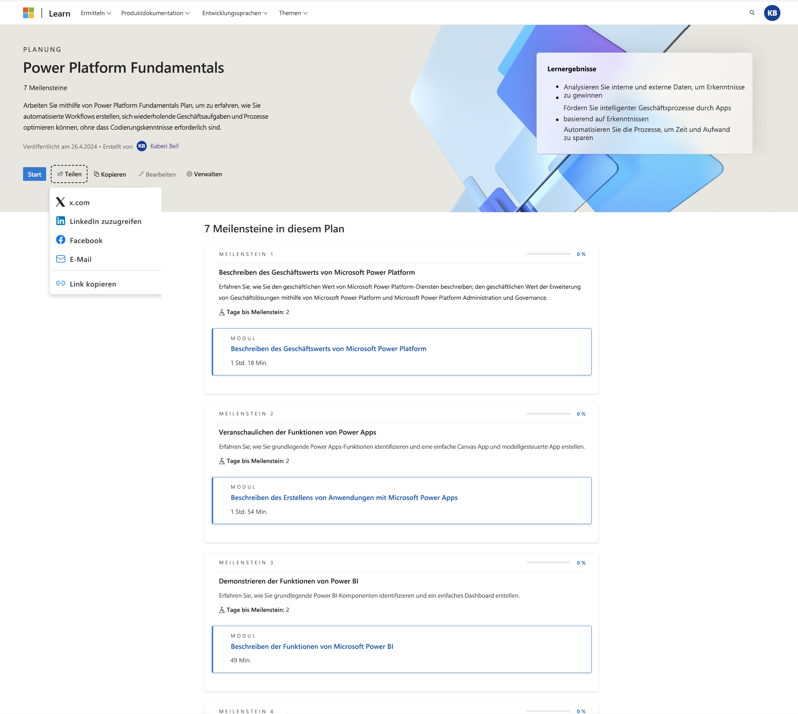Click the Kopieren (Copy) icon button
Screen dimensions: 798x714
(109, 174)
